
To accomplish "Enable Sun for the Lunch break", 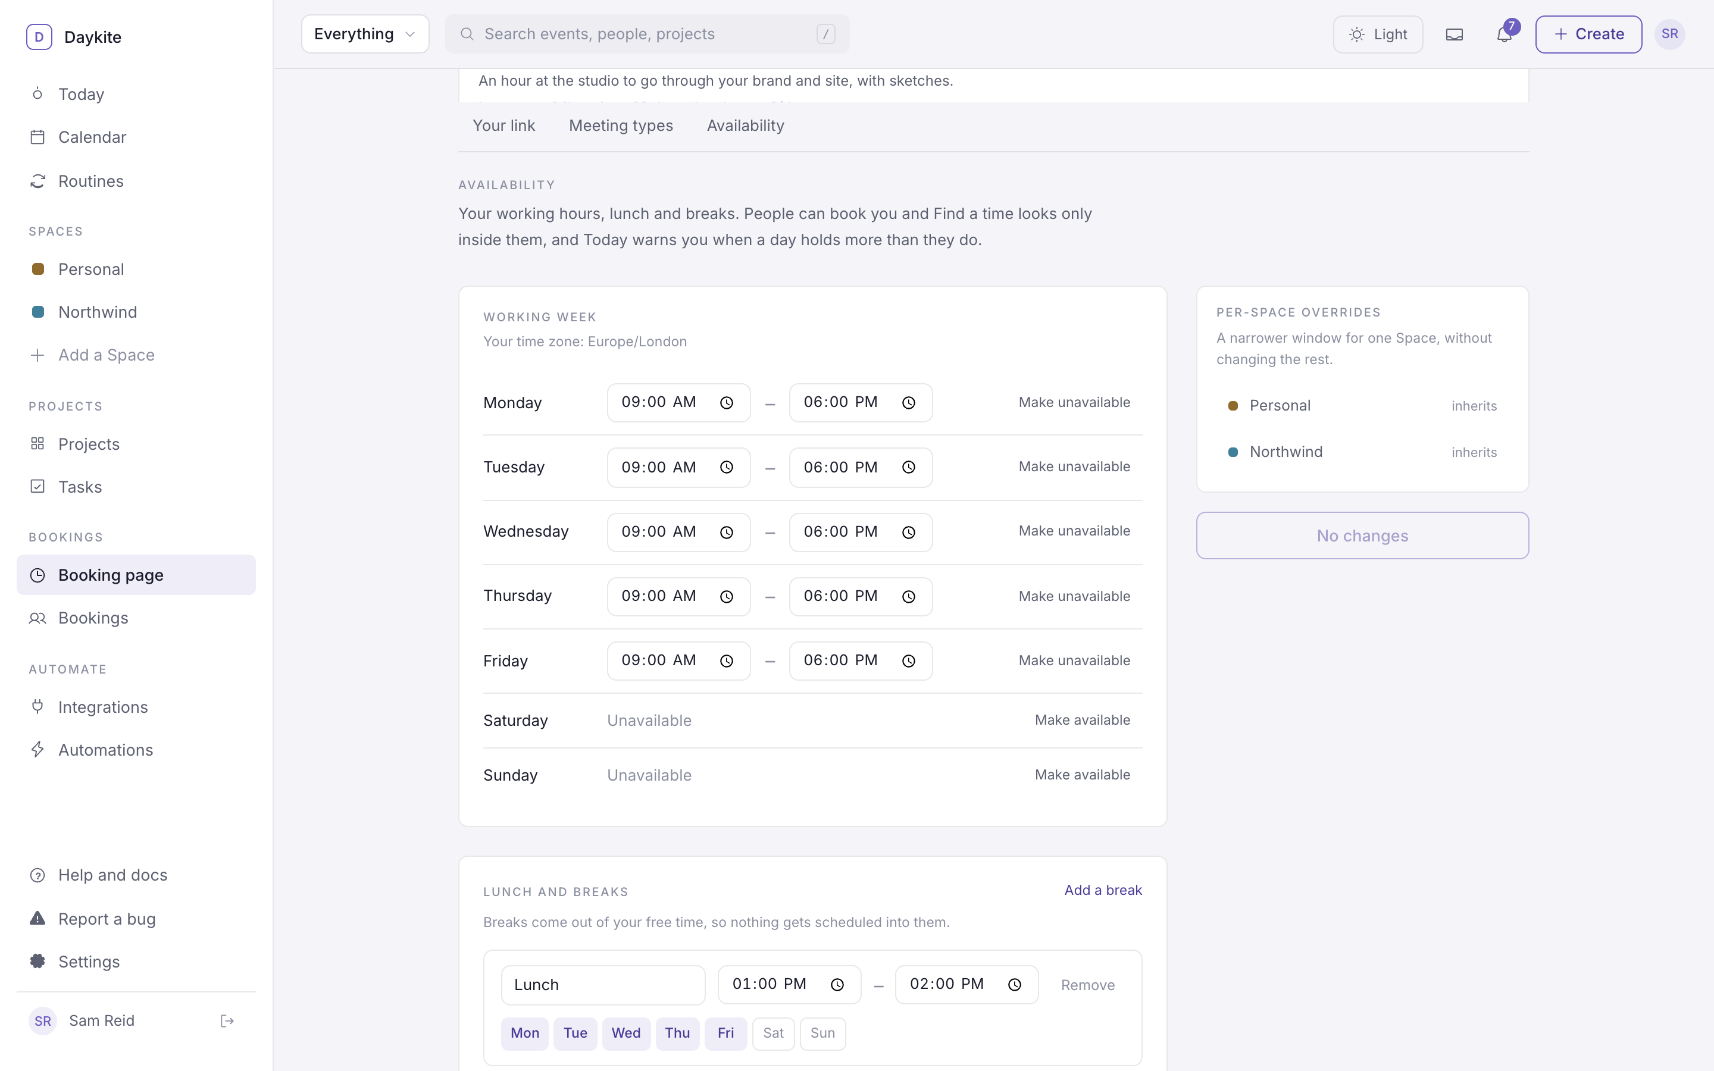I will click(x=822, y=1034).
